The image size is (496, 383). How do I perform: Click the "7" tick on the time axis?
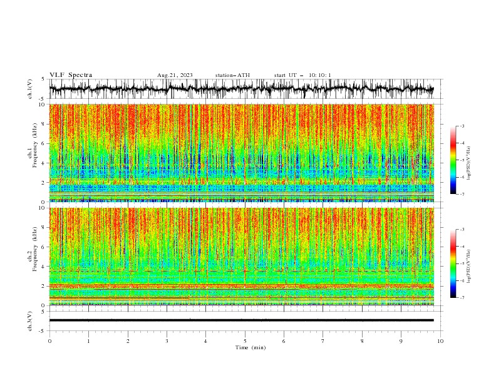[x=323, y=341]
